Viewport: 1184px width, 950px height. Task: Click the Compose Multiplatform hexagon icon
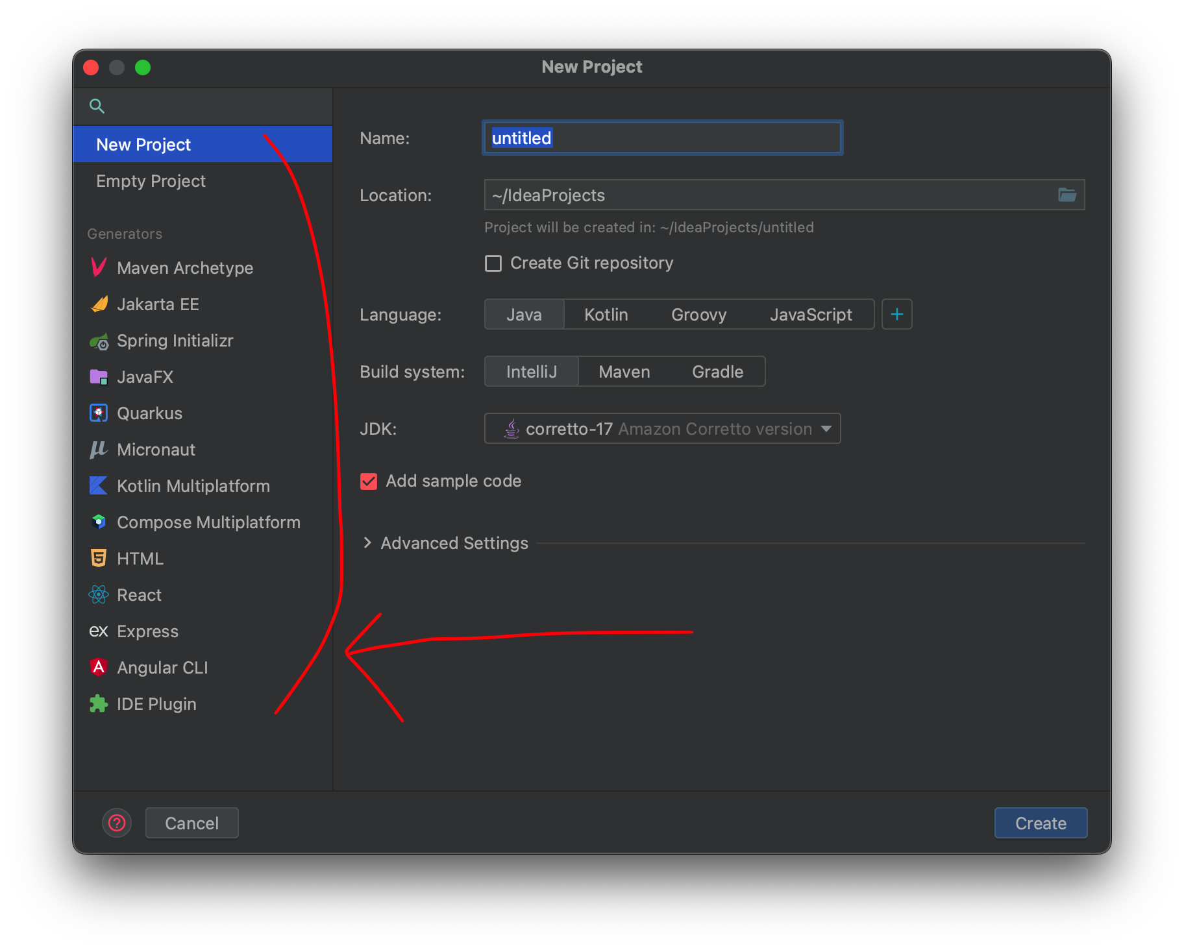(x=99, y=522)
